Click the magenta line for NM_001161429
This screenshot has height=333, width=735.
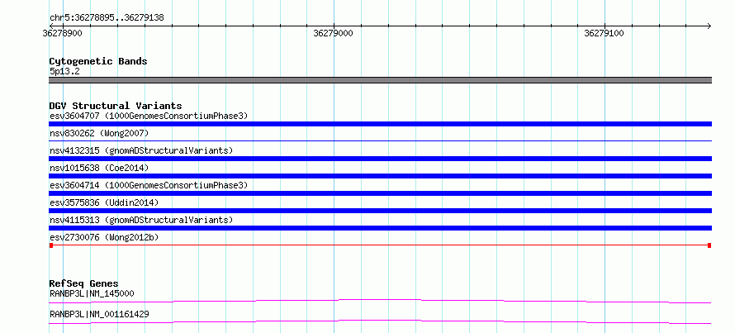coord(380,321)
